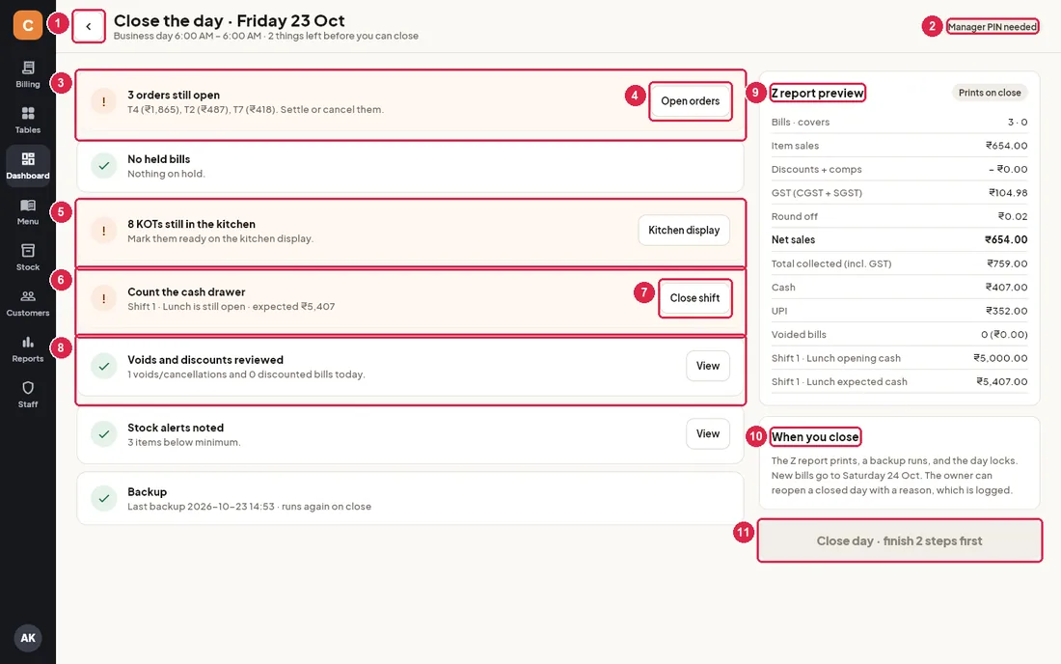This screenshot has width=1061, height=664.
Task: Open Stock in the sidebar
Action: [x=28, y=258]
